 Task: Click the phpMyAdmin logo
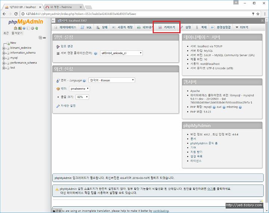[x=26, y=22]
